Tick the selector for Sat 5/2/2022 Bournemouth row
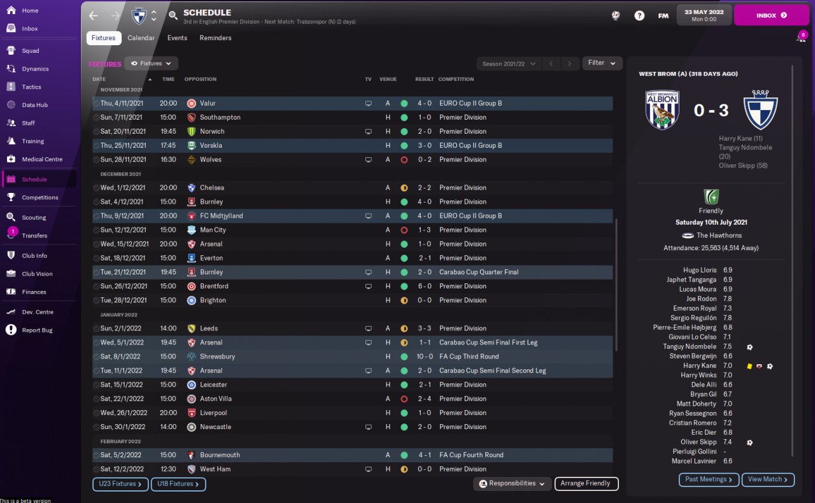Screen dimensions: 815x503 [x=96, y=455]
